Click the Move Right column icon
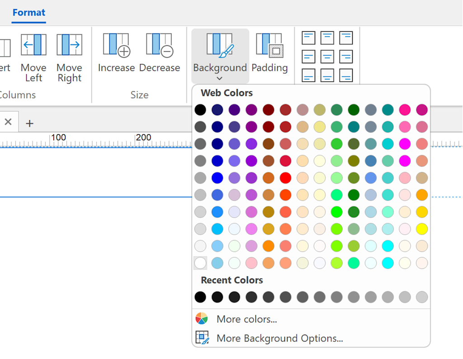The width and height of the screenshot is (463, 359). click(69, 45)
